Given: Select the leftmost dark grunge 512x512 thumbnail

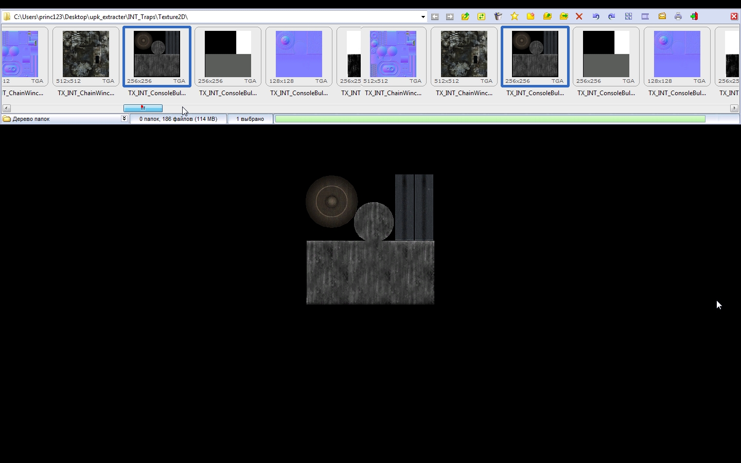Looking at the screenshot, I should pos(86,57).
